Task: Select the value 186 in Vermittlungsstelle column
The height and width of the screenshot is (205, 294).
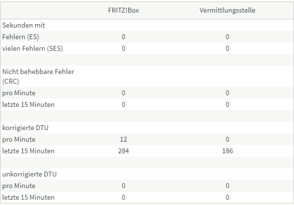Action: [x=227, y=151]
